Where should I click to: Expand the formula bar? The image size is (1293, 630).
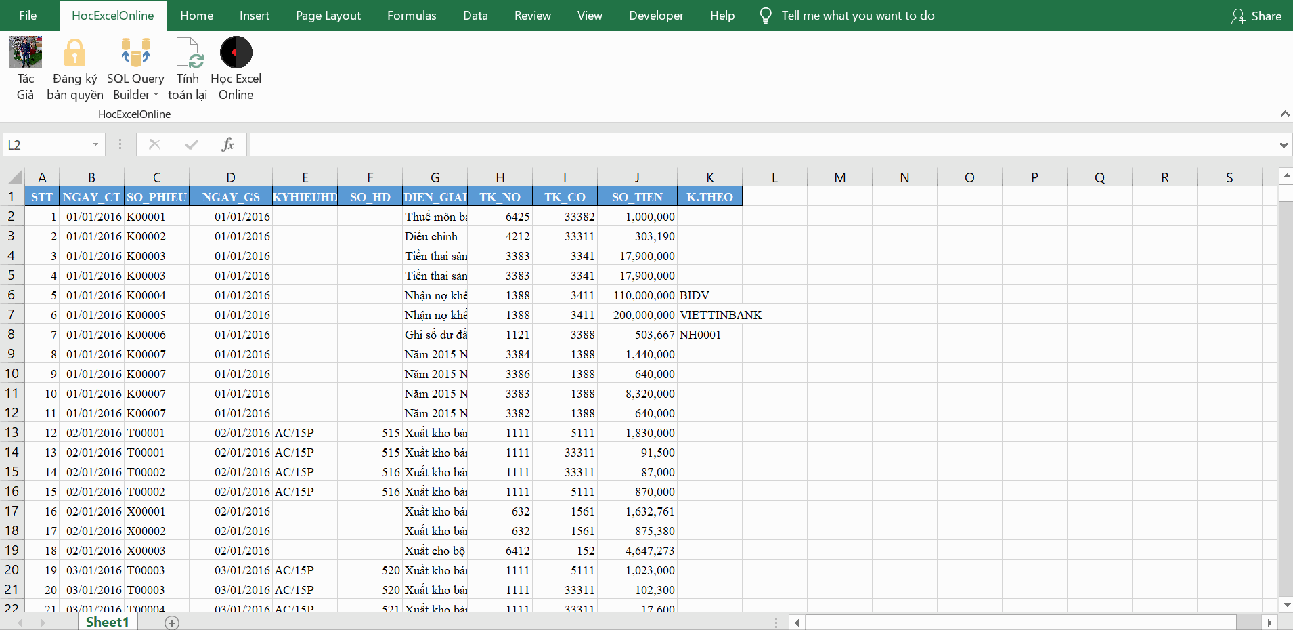tap(1283, 145)
